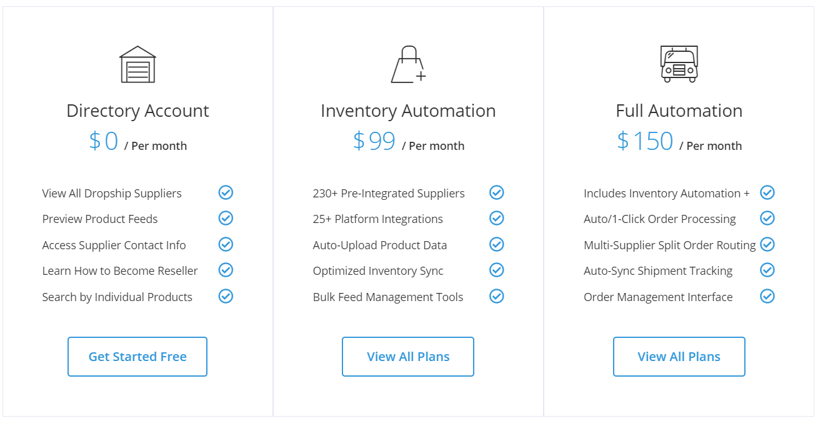Select the Full Automation plan heading
The image size is (818, 426).
[x=679, y=111]
